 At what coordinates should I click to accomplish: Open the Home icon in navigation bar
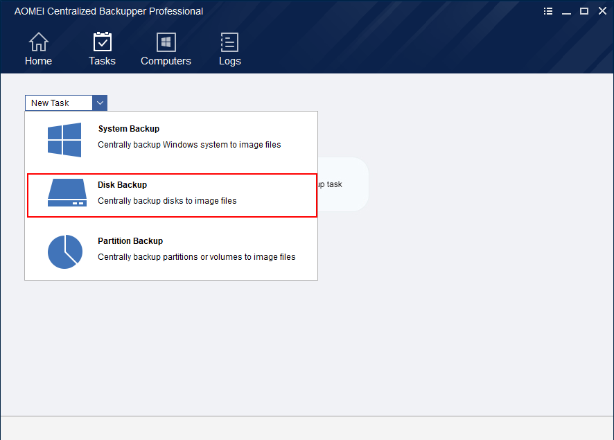(x=38, y=42)
